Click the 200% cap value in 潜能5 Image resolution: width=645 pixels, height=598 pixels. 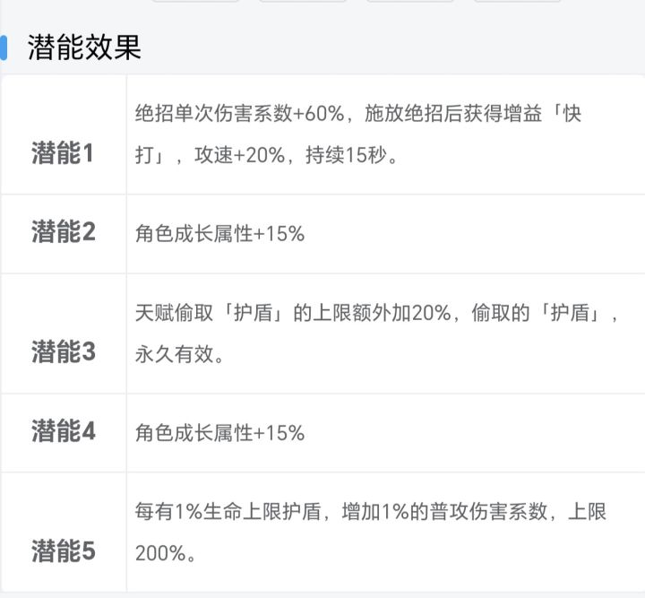click(161, 552)
